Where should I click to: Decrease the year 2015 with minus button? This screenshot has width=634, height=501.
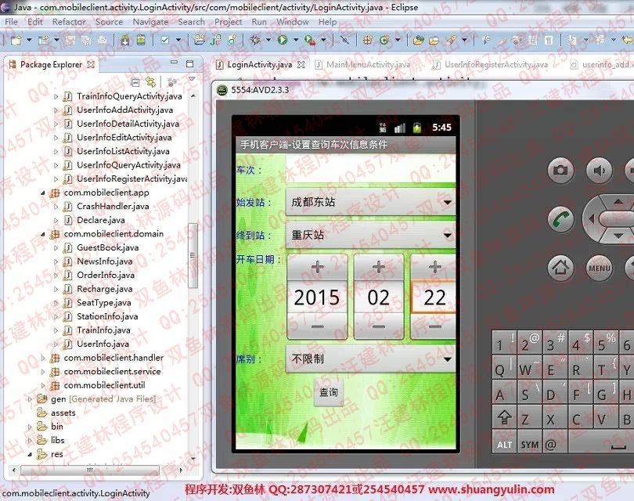pyautogui.click(x=318, y=326)
